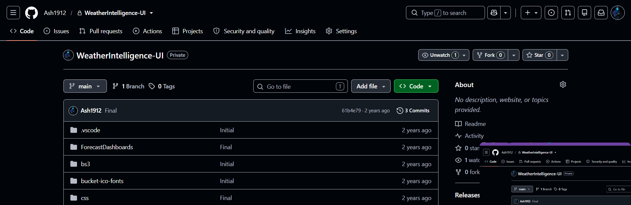Star the repository
This screenshot has height=205, width=631.
[540, 55]
